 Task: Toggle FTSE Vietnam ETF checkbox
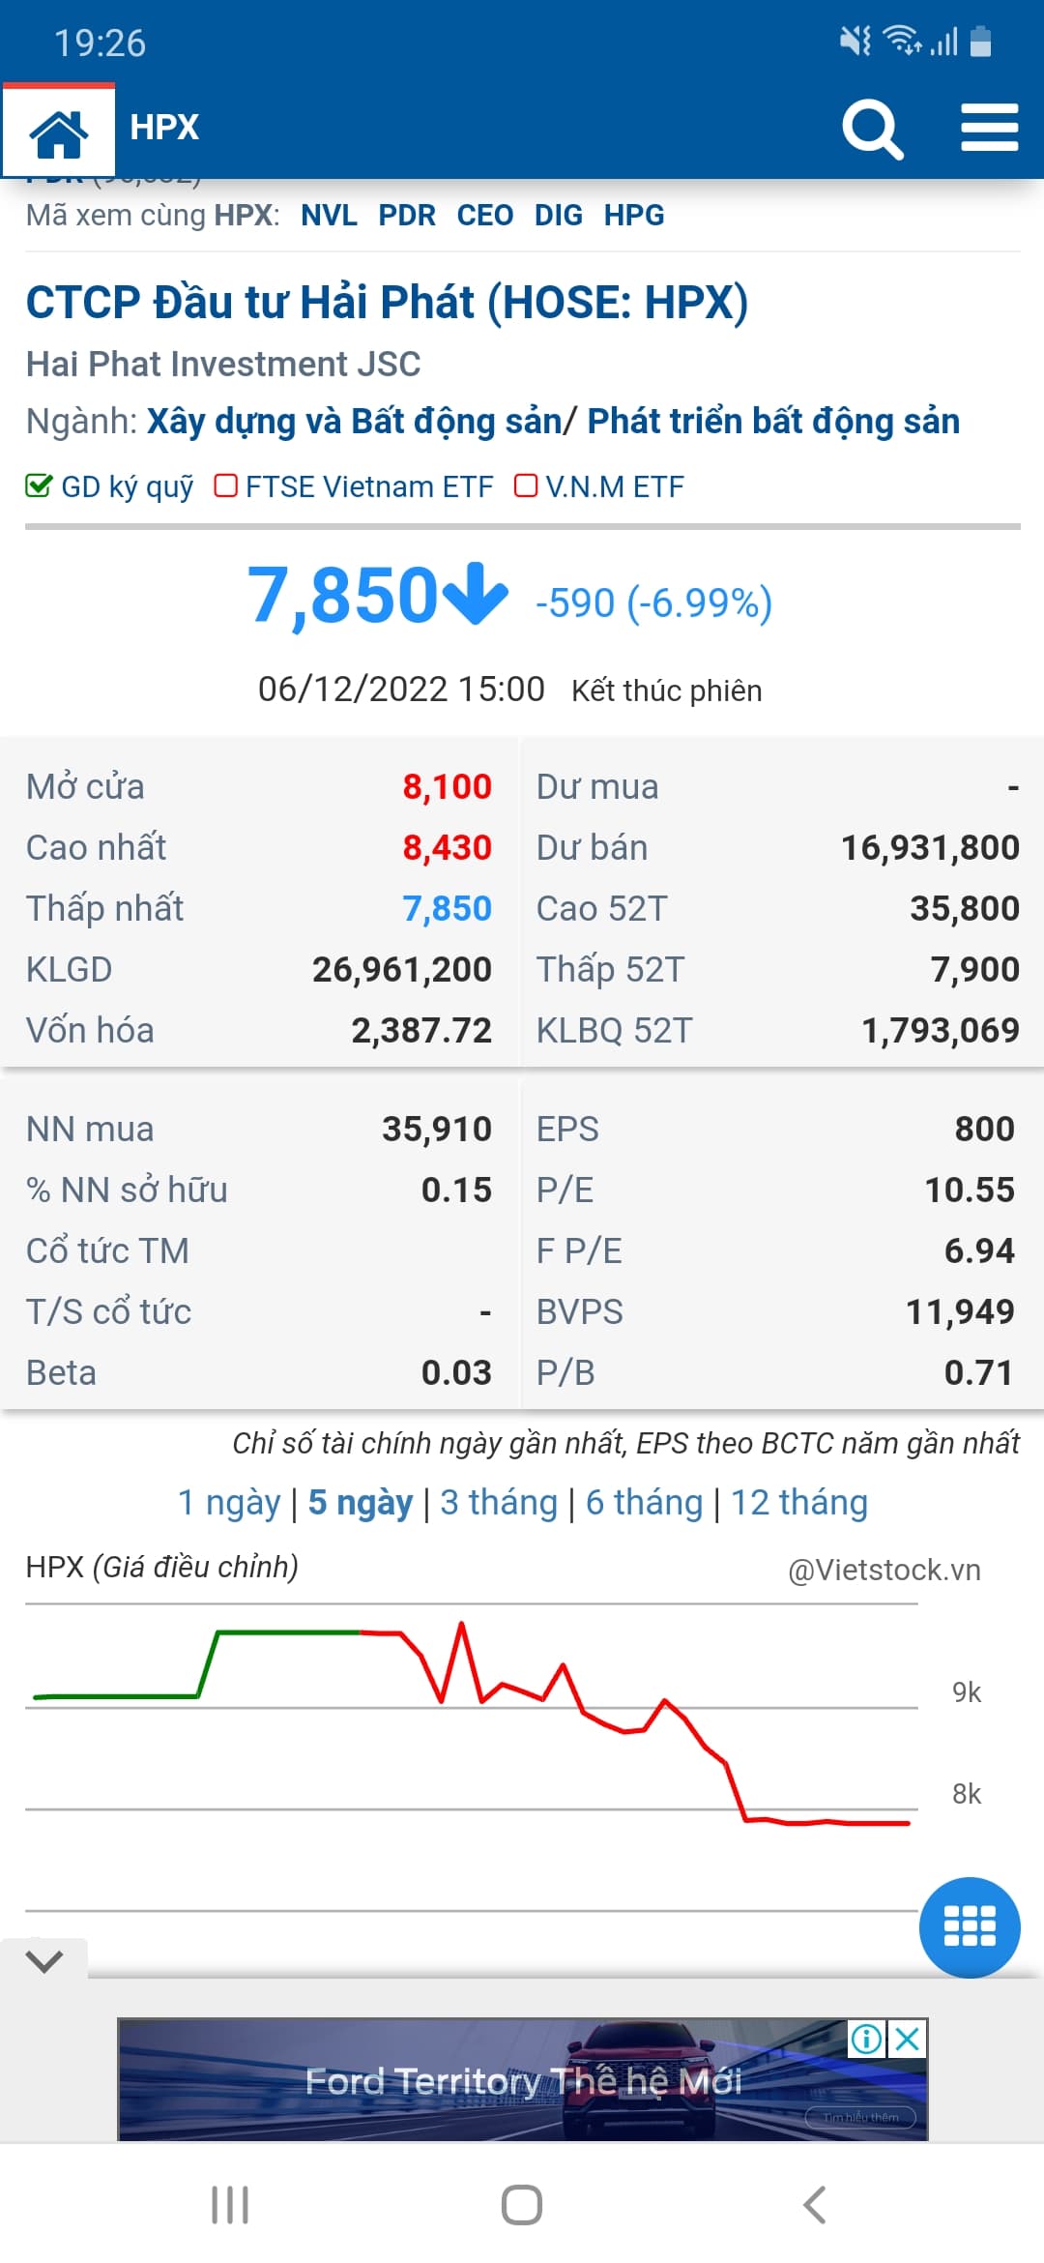(226, 485)
